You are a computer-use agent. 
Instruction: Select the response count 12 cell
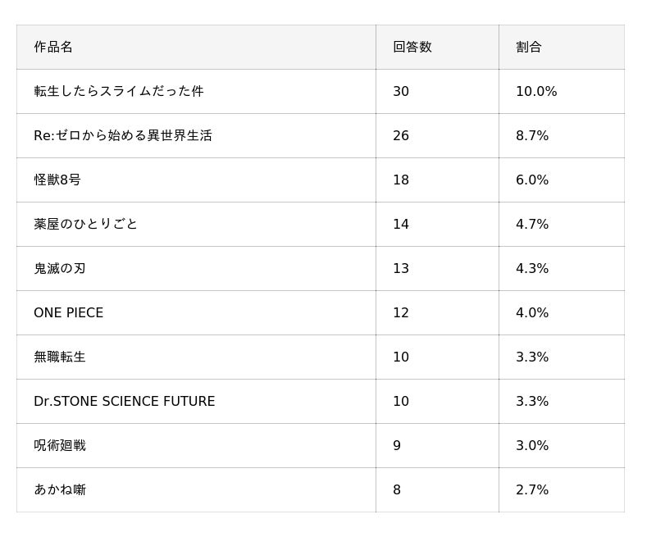[401, 312]
